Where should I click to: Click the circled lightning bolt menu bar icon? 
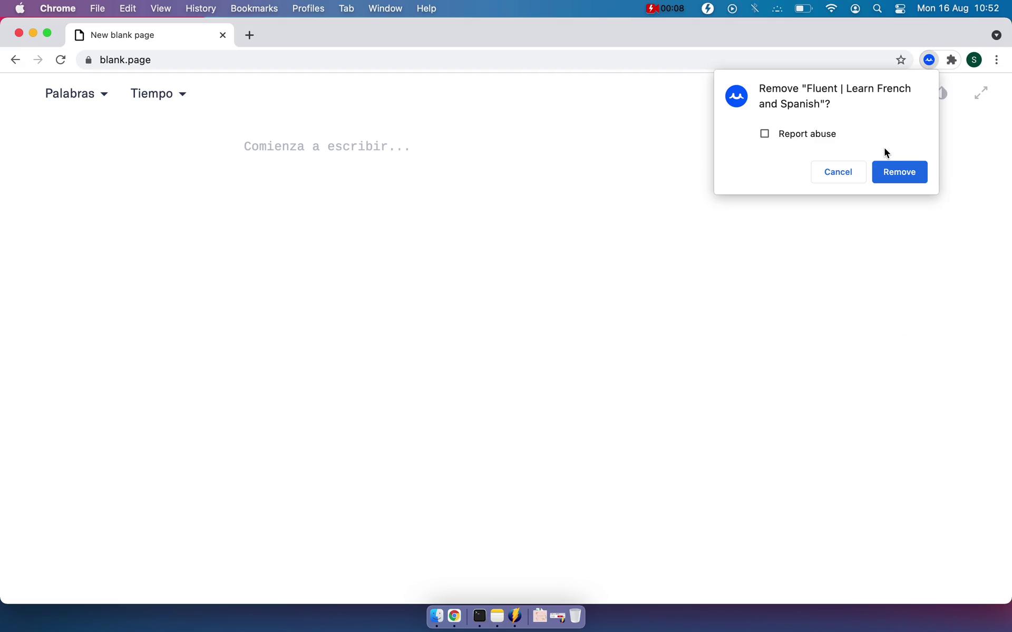[708, 8]
